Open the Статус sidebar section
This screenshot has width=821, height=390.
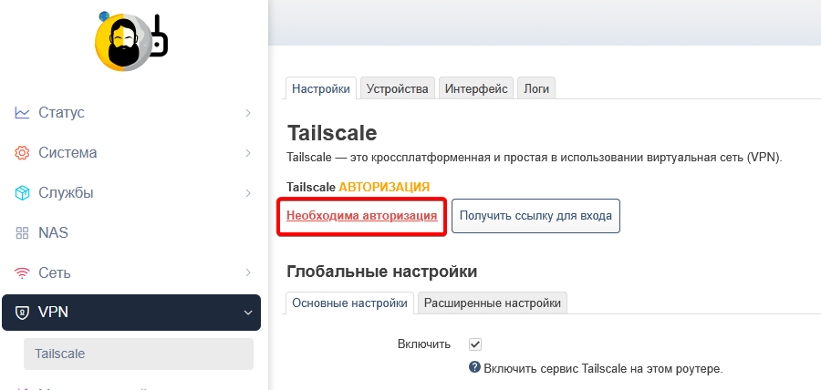click(131, 112)
